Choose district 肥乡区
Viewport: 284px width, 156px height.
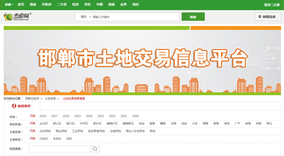[x=97, y=124]
